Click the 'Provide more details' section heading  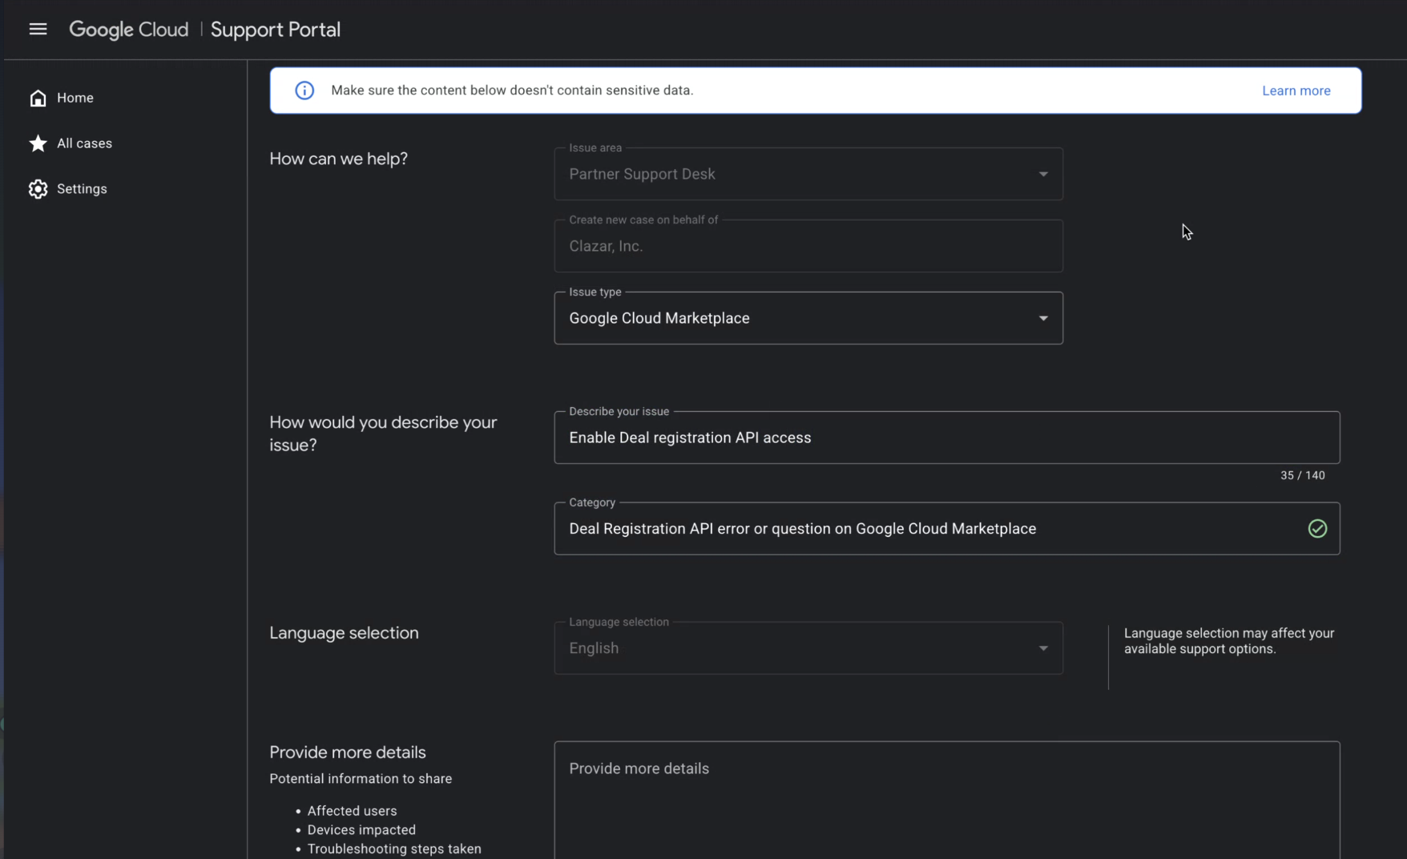pos(348,752)
